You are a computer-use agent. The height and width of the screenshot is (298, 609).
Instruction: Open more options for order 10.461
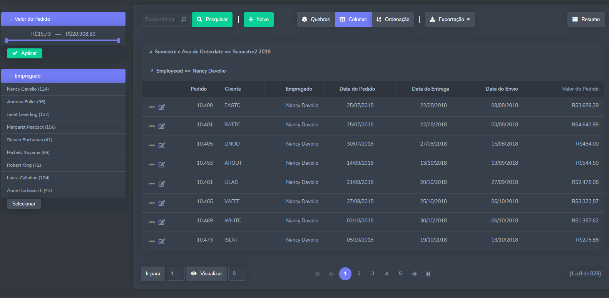[152, 184]
